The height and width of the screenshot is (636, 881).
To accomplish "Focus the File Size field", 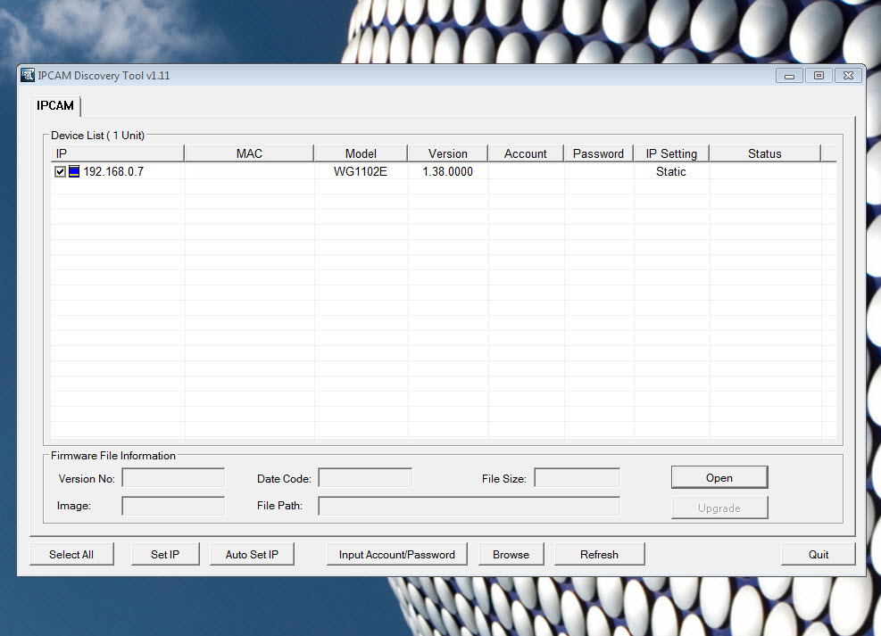I will 577,478.
